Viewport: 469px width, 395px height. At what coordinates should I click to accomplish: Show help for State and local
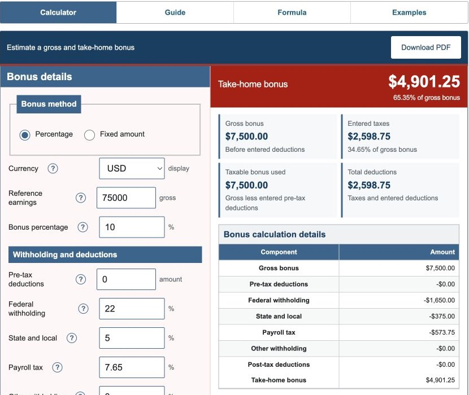[72, 338]
